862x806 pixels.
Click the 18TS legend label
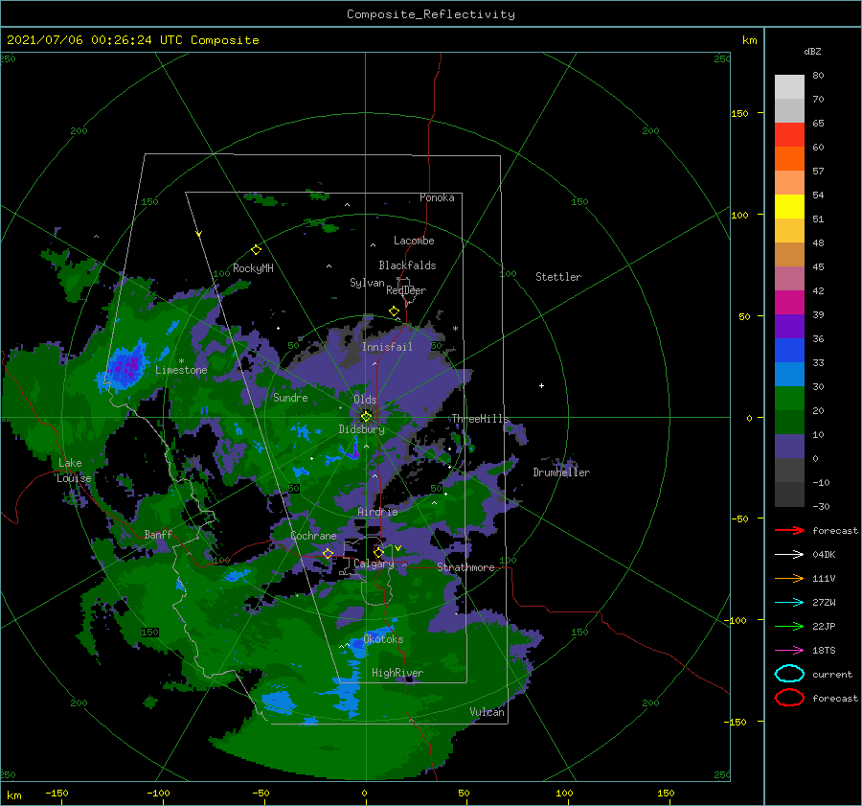824,651
